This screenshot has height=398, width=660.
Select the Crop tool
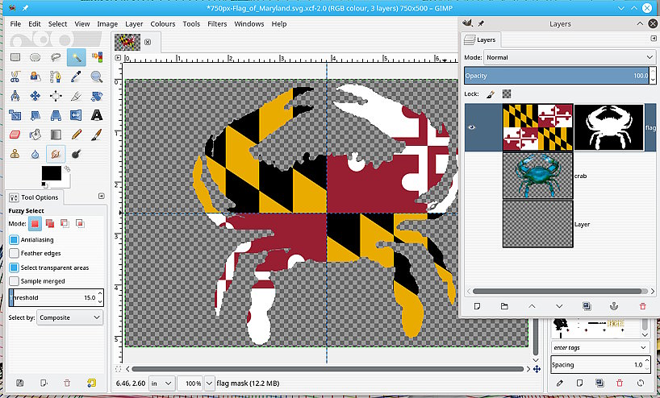pos(76,96)
